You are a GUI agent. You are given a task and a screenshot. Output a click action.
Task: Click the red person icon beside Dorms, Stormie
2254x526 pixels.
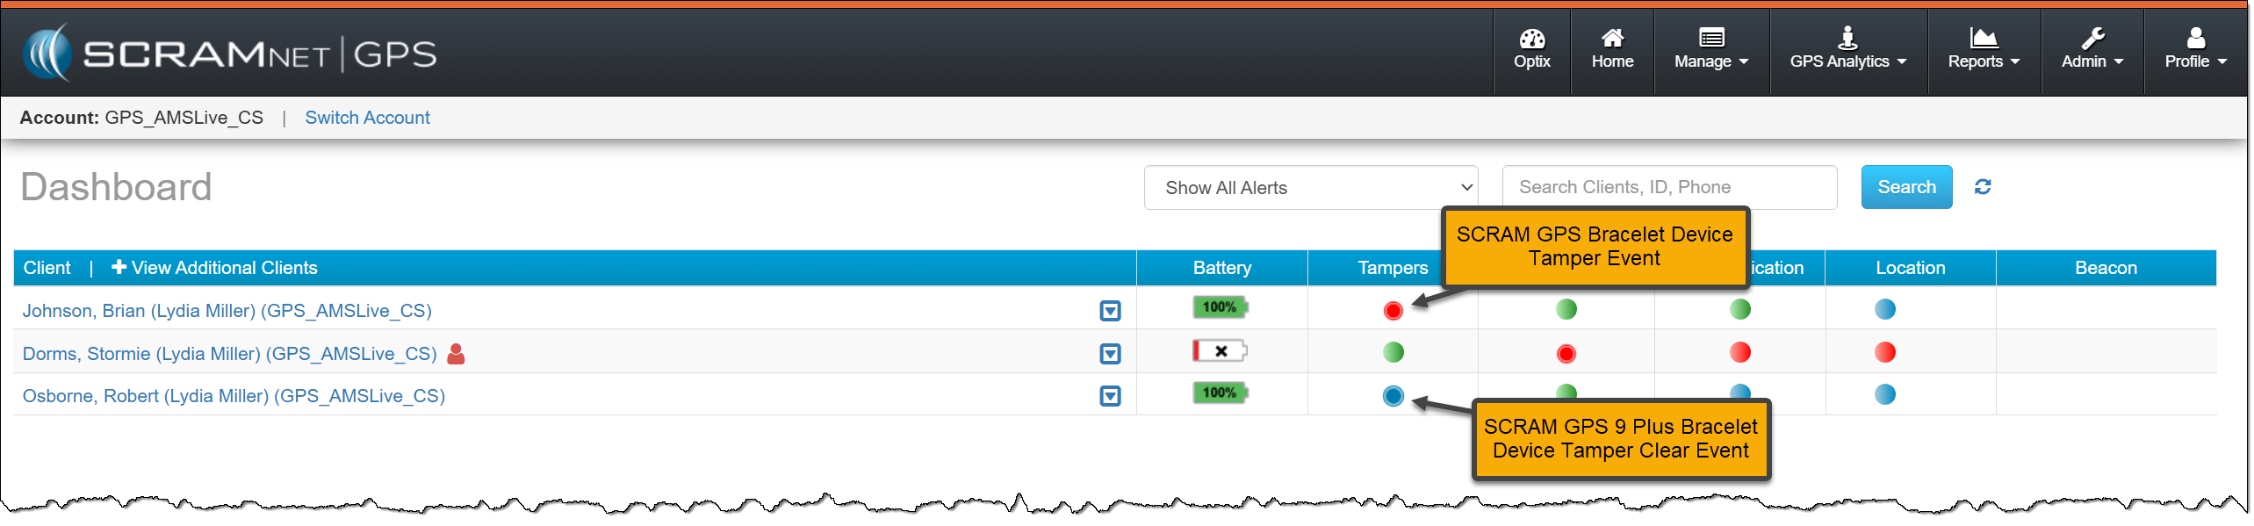[456, 354]
